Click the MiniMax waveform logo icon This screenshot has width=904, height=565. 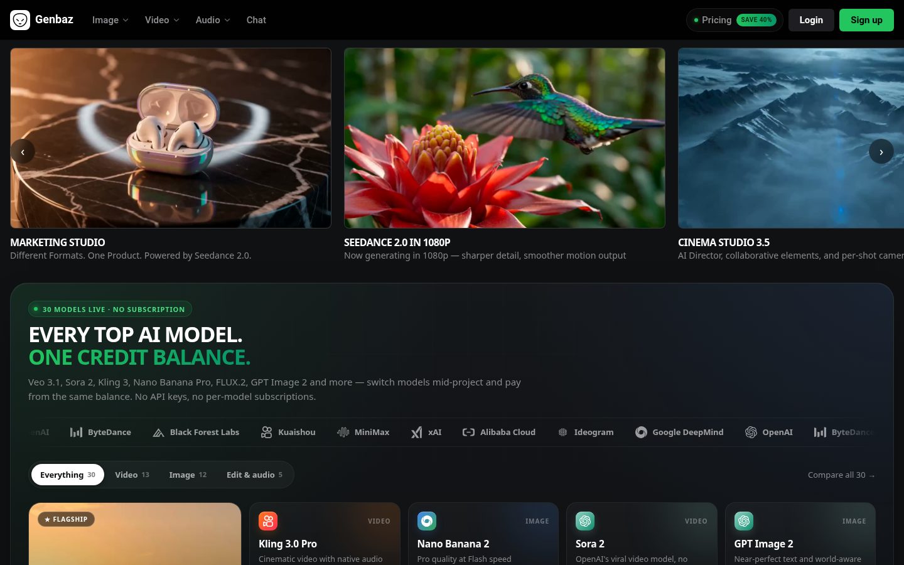(x=343, y=432)
